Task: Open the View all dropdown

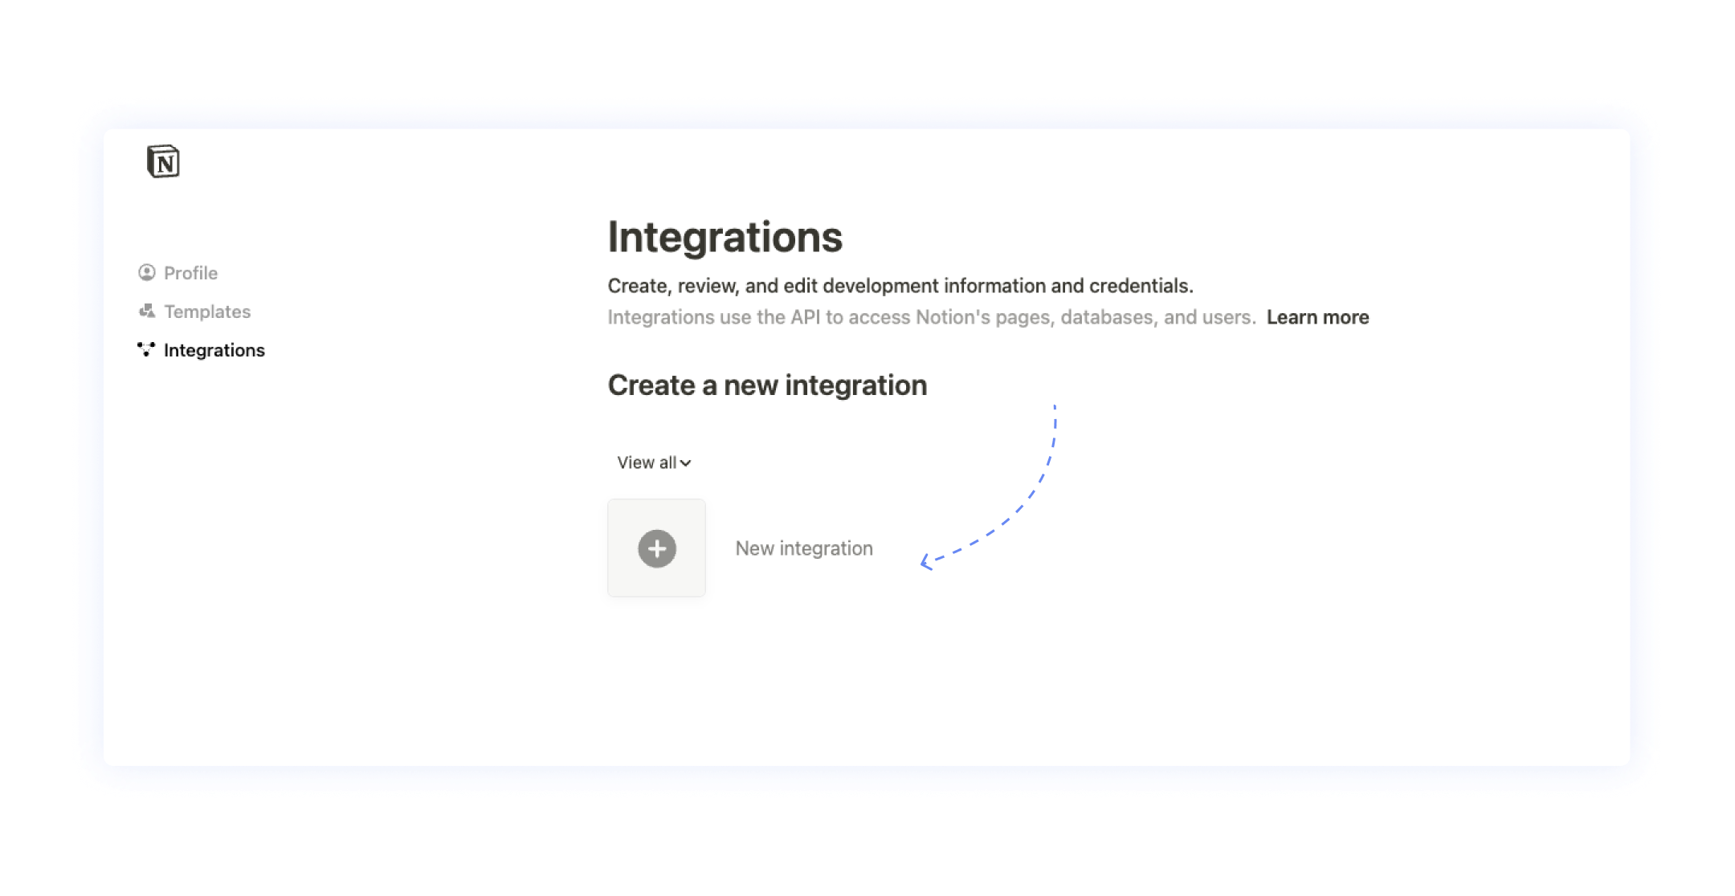Action: tap(646, 462)
